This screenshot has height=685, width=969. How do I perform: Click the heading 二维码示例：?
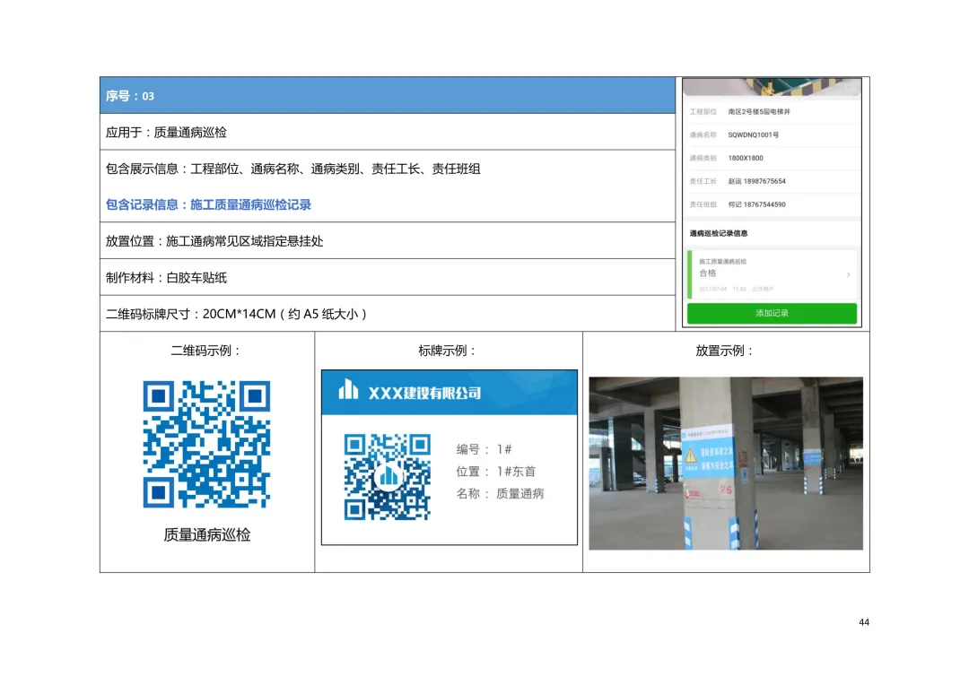[x=205, y=351]
